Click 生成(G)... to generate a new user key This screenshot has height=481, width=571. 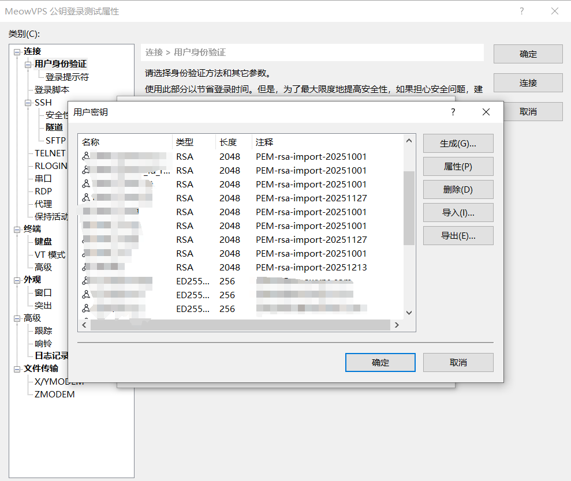click(458, 144)
